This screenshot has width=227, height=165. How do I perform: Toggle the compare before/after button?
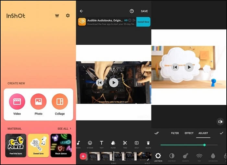tap(220, 122)
